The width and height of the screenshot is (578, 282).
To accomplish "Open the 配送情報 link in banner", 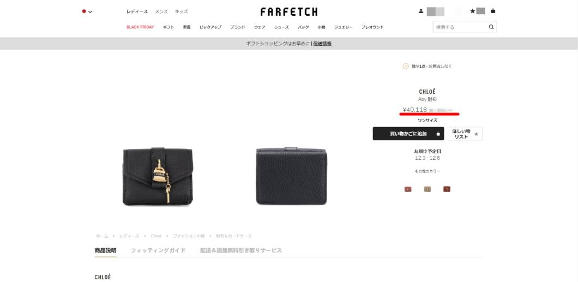I will [322, 44].
